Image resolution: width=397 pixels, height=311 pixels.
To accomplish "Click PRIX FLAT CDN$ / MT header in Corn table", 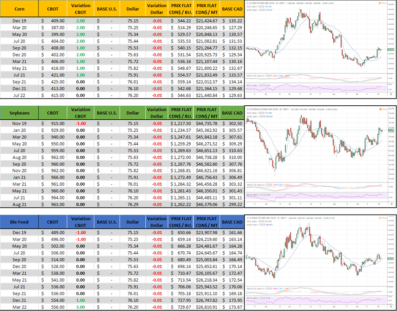I will coord(207,9).
